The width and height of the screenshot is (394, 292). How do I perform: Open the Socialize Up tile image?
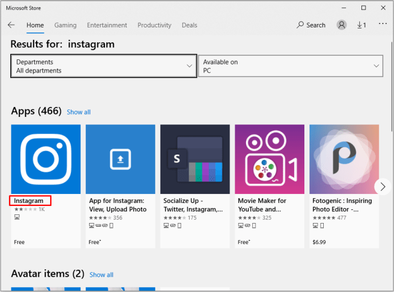coord(195,159)
